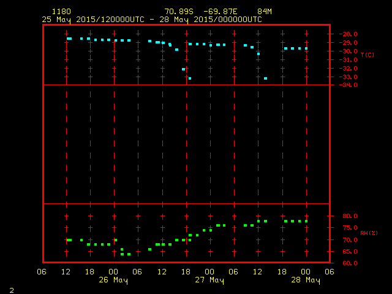Image resolution: width=392 pixels, height=294 pixels.
Task: Click the first green humidity data point
Action: point(69,240)
